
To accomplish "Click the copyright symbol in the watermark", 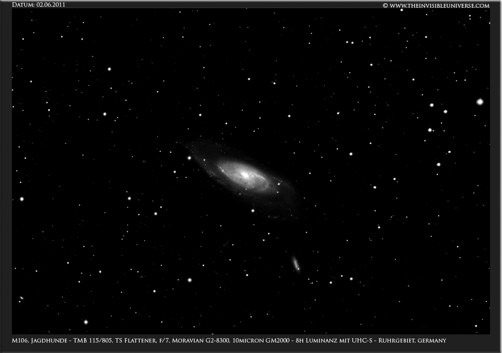I will pos(385,6).
